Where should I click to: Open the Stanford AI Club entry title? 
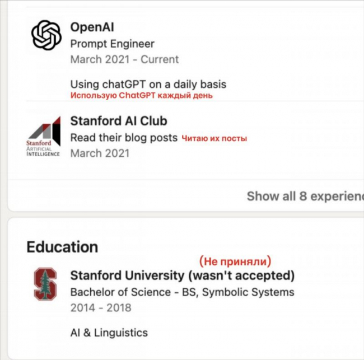tap(119, 121)
